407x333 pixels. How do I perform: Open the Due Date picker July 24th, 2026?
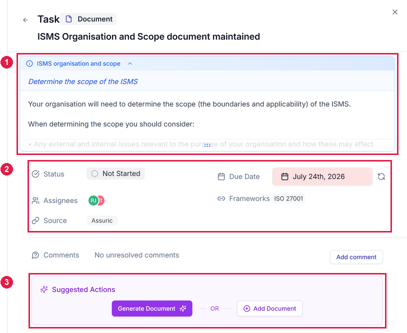(x=322, y=176)
